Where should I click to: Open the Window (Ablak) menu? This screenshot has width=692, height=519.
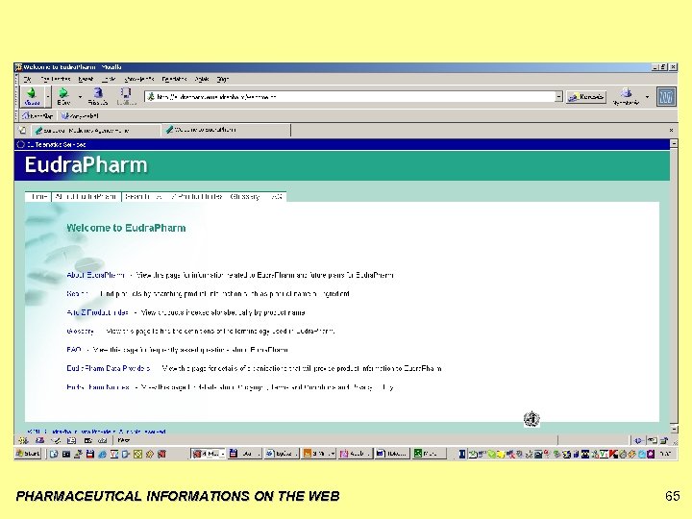202,79
